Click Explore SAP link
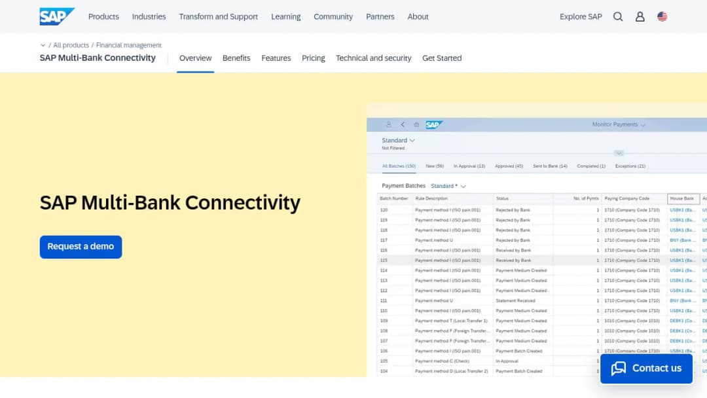The width and height of the screenshot is (707, 398). coord(581,16)
